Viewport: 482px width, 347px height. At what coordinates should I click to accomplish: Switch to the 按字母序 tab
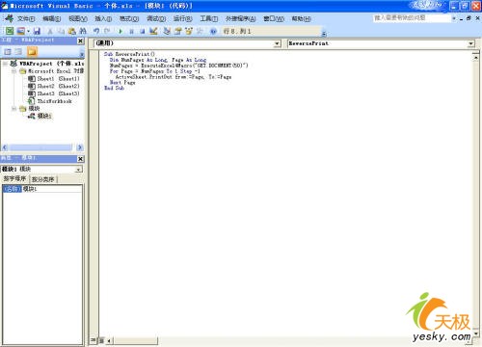coord(14,178)
